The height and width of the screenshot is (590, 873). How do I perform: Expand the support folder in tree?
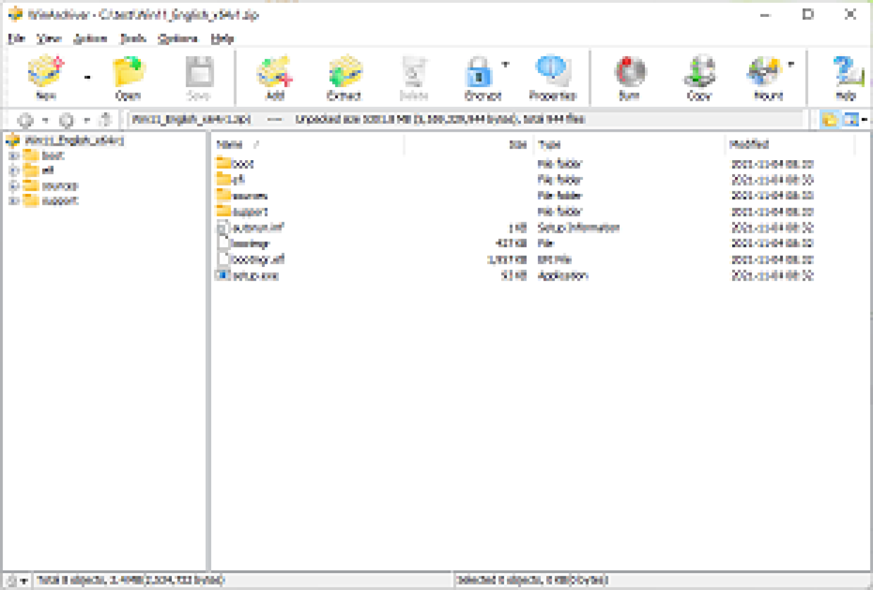14,200
